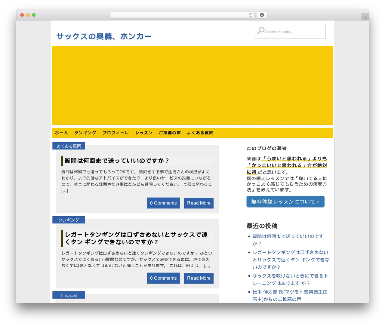Click the browser reload icon
Screen dimensions: 385x326
coord(250,15)
